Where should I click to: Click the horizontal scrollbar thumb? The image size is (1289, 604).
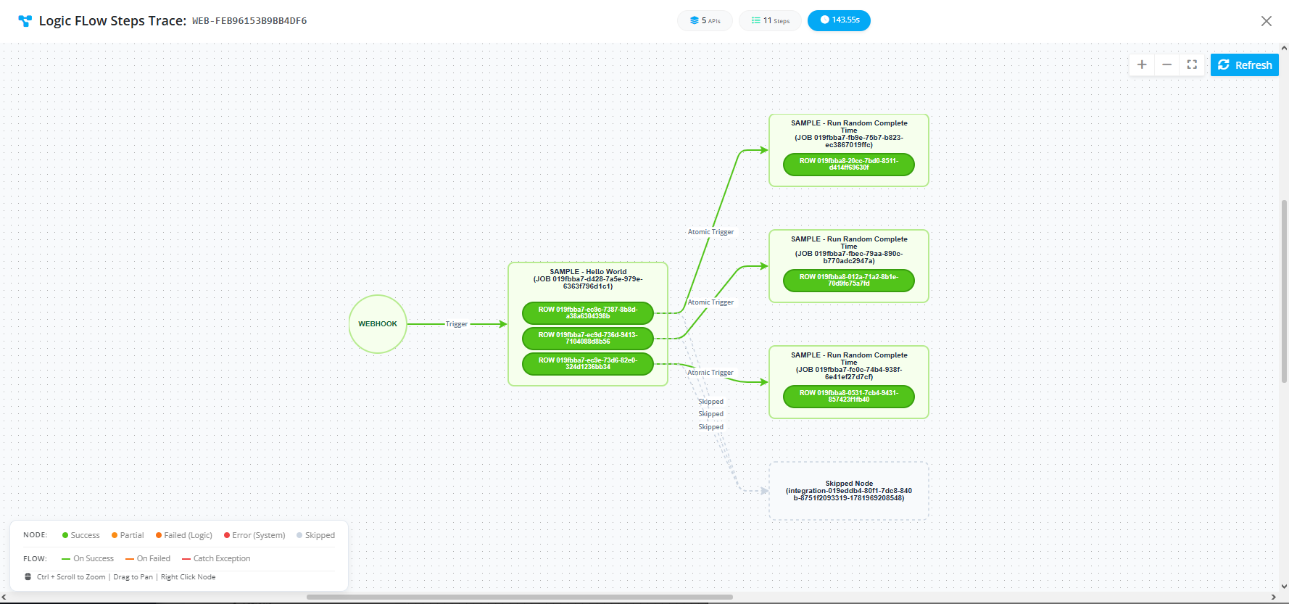pos(519,597)
